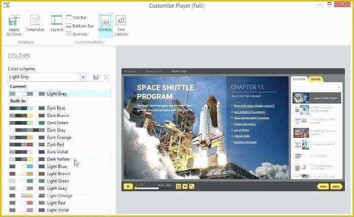Apply the Light Red scheme
Image resolution: width=354 pixels, height=217 pixels.
tap(59, 203)
